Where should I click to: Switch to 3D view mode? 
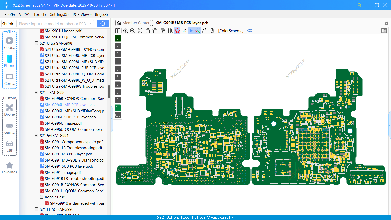(x=184, y=31)
